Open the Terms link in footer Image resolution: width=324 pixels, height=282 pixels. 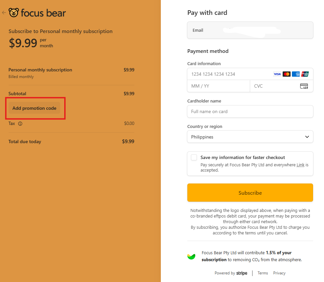click(x=263, y=273)
